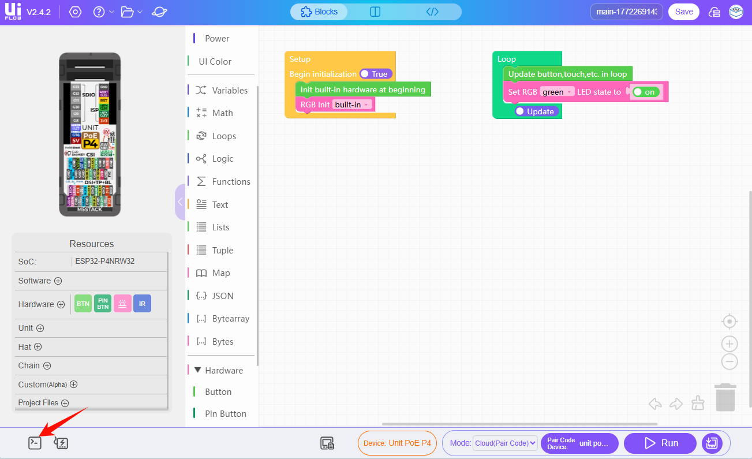This screenshot has height=459, width=752.
Task: Toggle the Update switch in Loop block
Action: [x=536, y=111]
